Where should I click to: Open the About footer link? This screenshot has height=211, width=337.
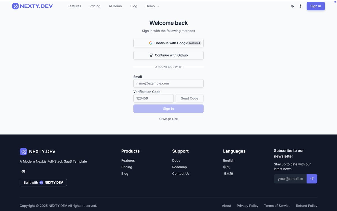[227, 206]
